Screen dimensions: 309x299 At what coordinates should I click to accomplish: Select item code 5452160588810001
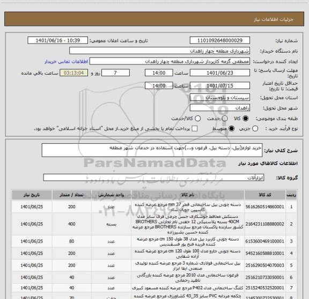click(x=265, y=253)
